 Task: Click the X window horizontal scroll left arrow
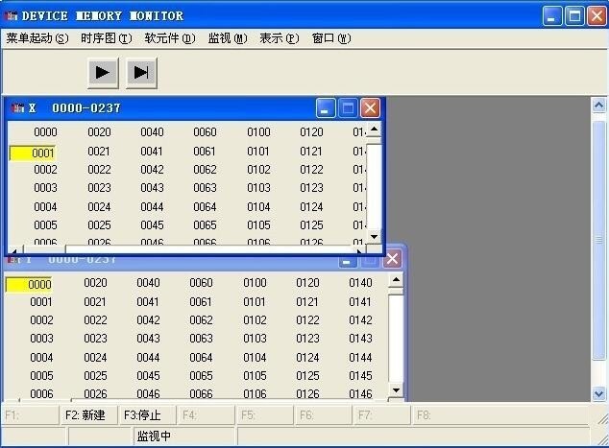(14, 250)
